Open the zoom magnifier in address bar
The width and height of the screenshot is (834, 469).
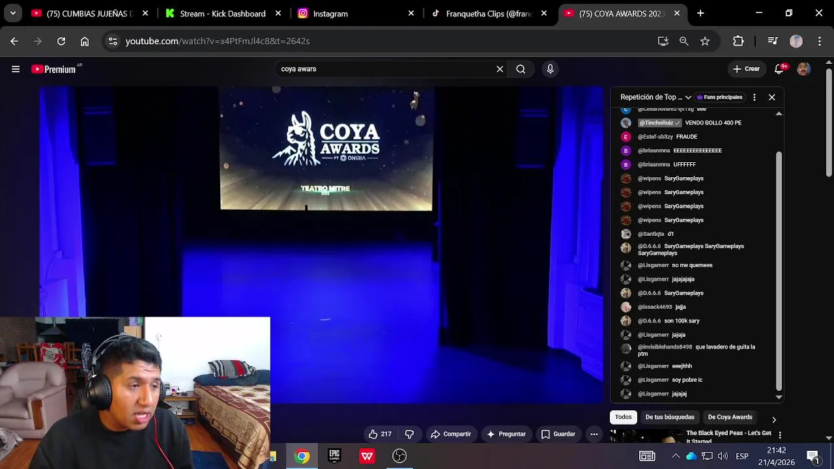coord(684,41)
